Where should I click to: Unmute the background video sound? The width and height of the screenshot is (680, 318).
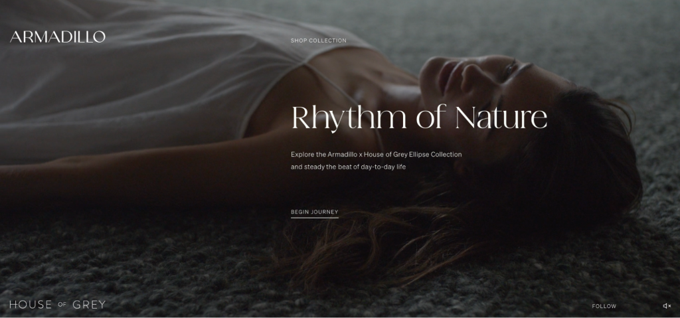click(667, 306)
